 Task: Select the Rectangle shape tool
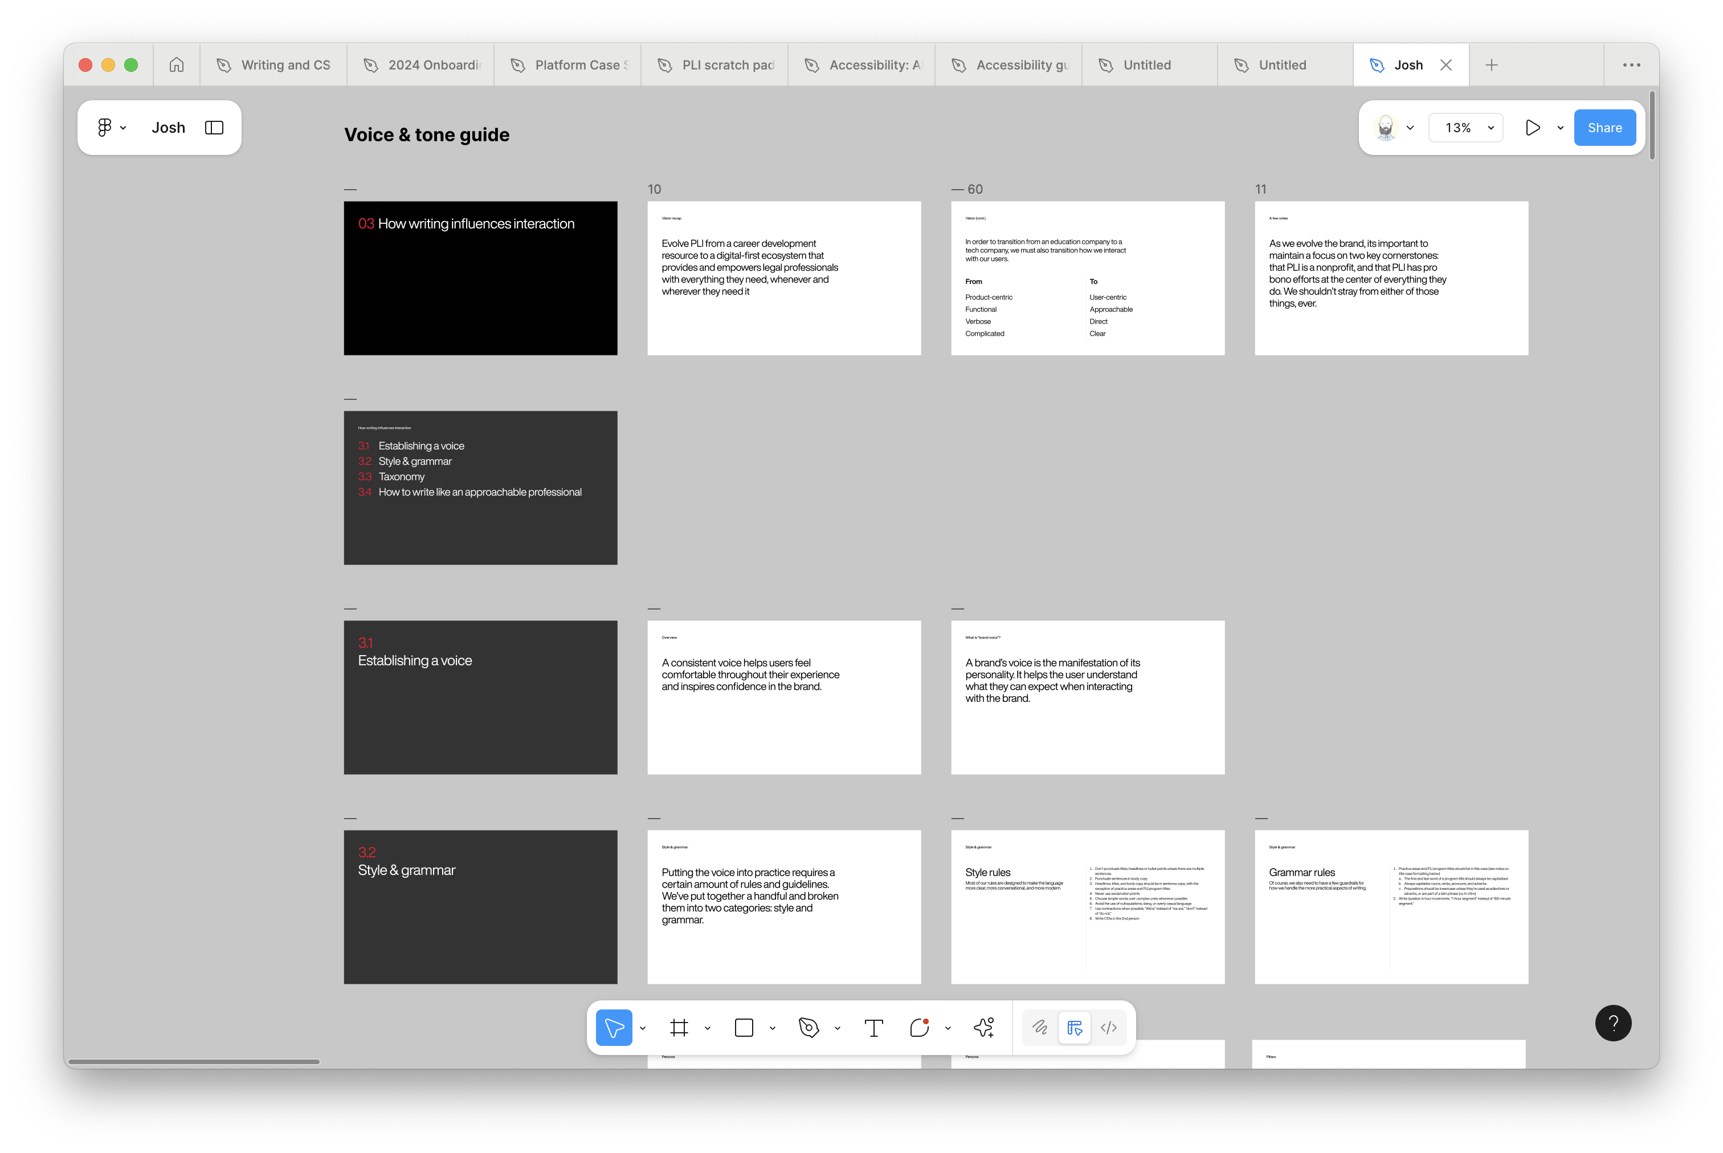coord(744,1027)
